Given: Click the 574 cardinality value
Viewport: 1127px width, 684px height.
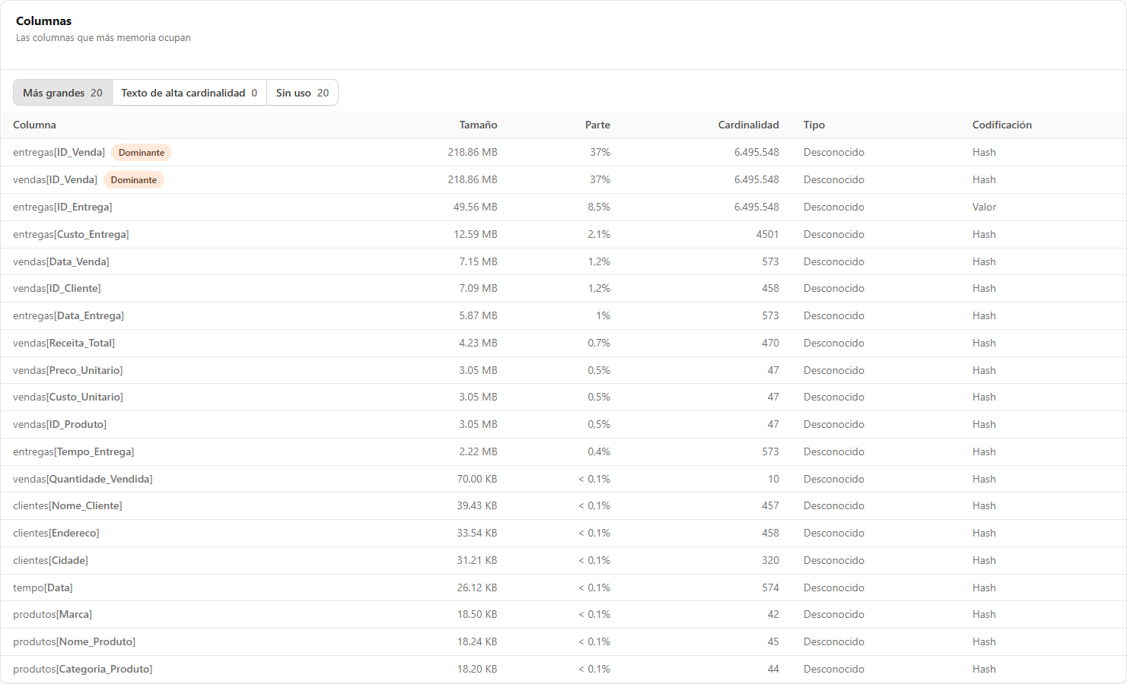Looking at the screenshot, I should (x=770, y=587).
